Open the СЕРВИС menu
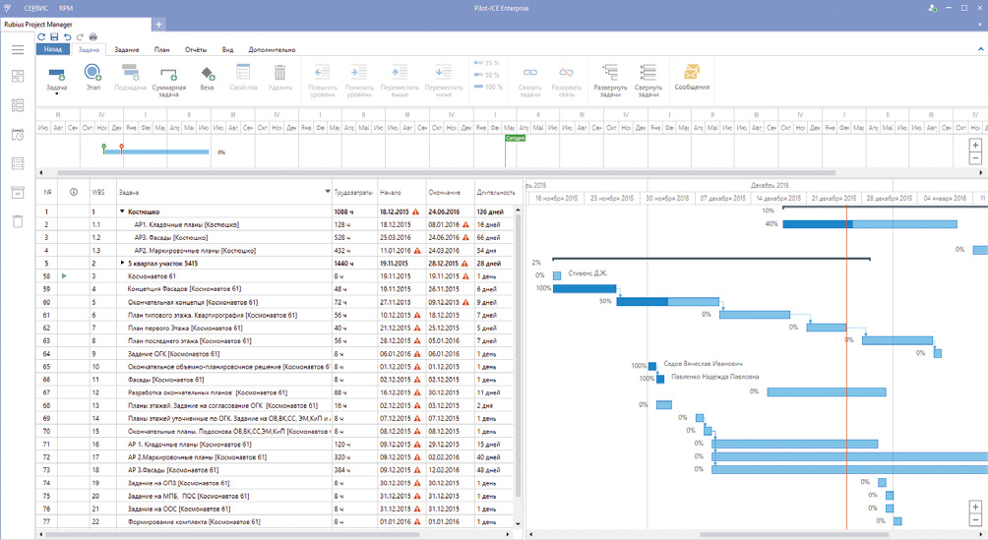 35,8
